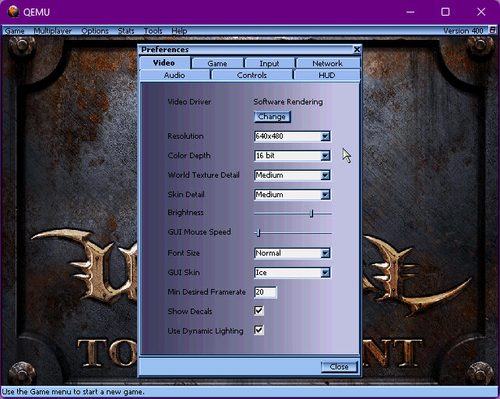Click the QEMU application icon in title bar

point(13,12)
